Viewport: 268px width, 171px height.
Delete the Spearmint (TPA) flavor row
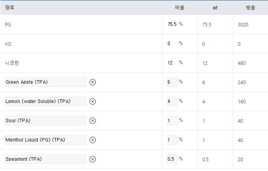tap(93, 159)
